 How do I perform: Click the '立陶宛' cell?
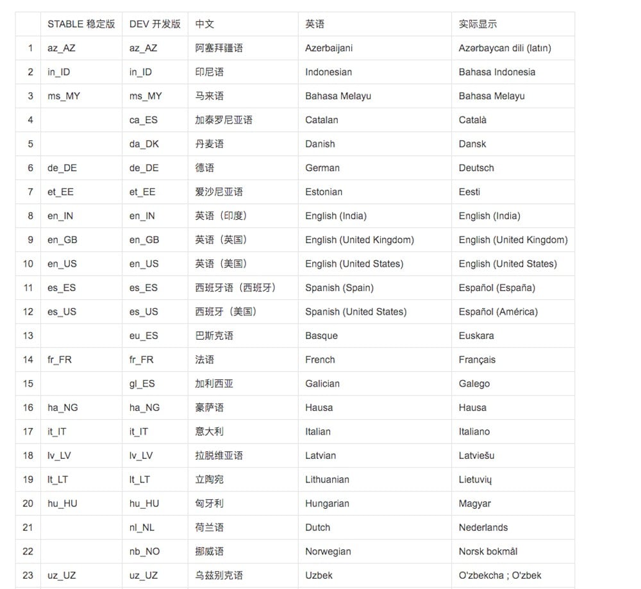coord(243,479)
